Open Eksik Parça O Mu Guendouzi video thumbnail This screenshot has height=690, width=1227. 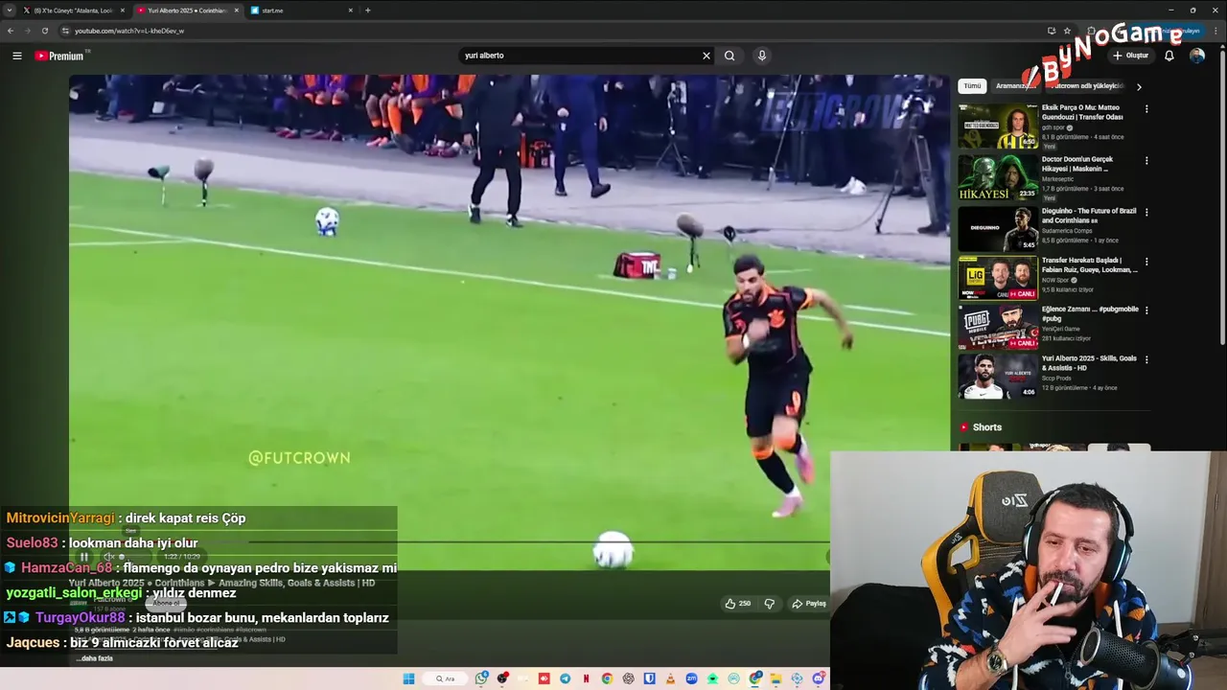tap(998, 126)
